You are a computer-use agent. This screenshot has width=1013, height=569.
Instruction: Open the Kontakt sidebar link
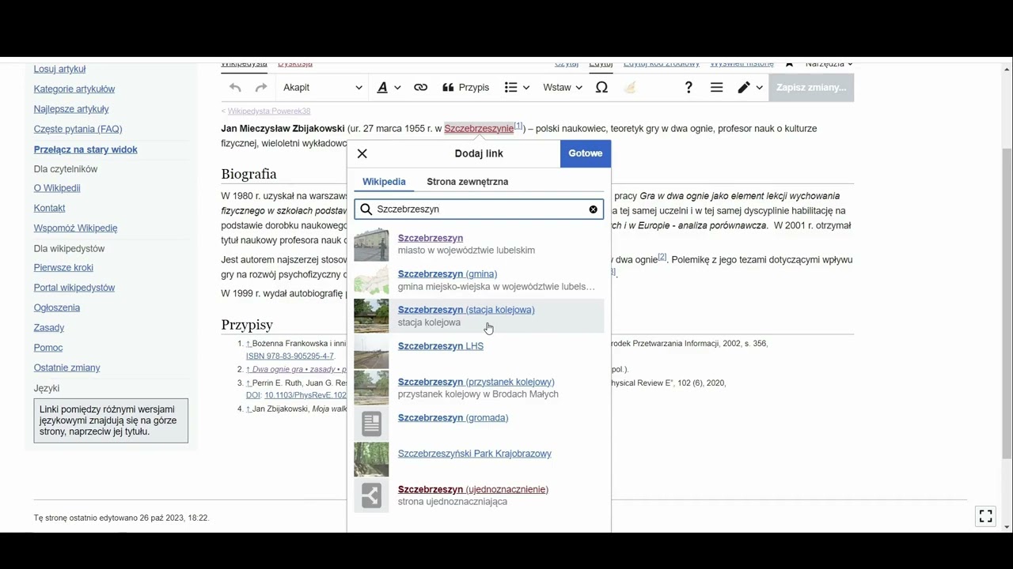coord(49,208)
